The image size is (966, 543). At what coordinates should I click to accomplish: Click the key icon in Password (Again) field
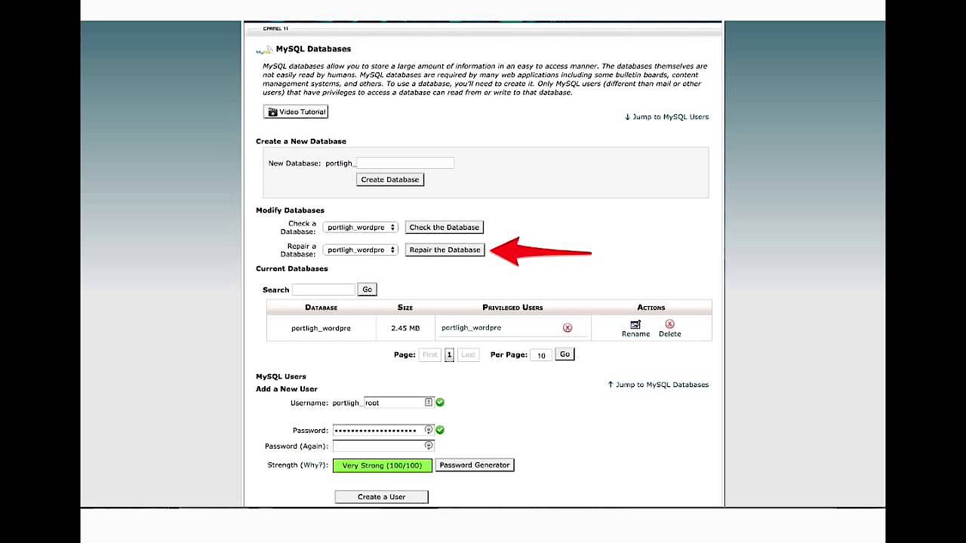(x=429, y=446)
